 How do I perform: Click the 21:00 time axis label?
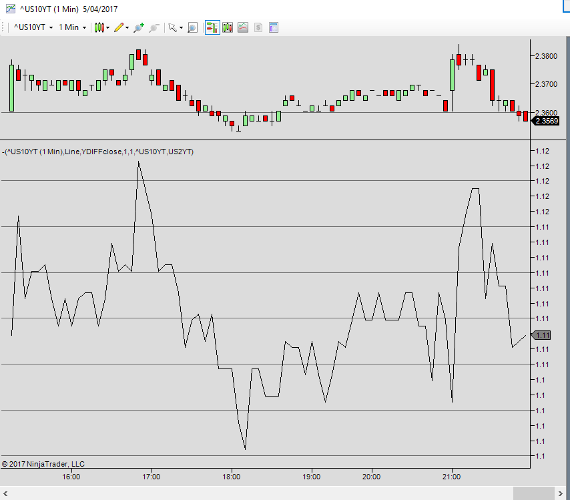tap(451, 477)
